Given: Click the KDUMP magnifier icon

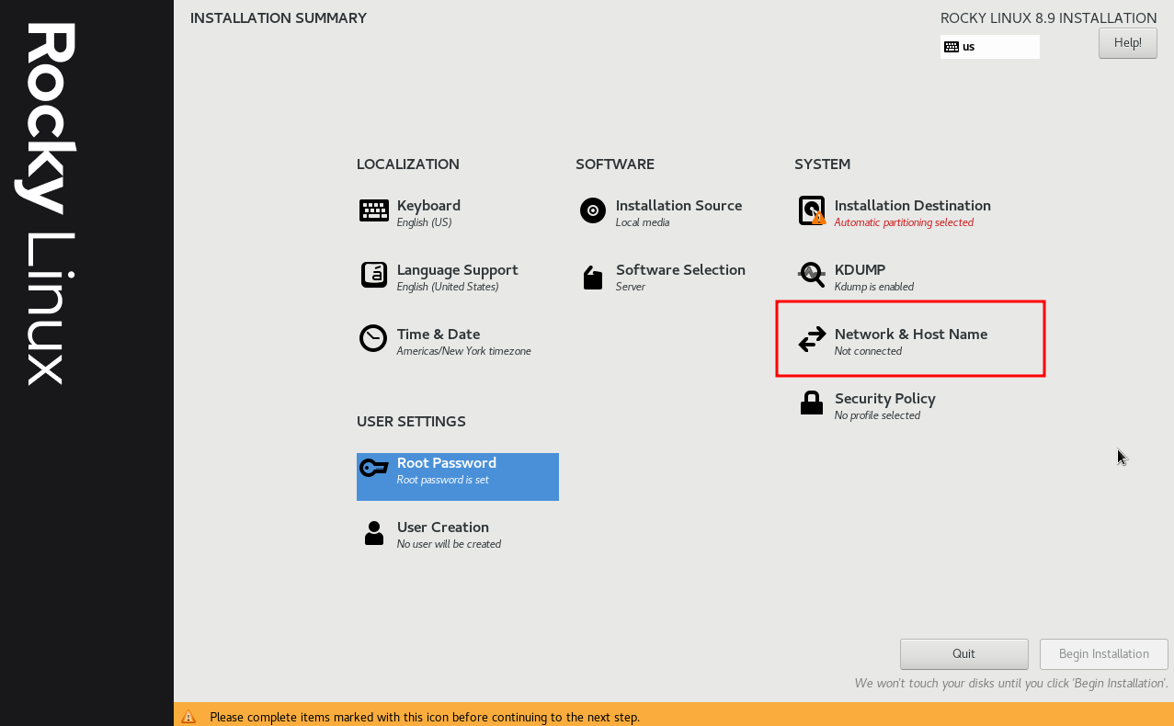Looking at the screenshot, I should click(812, 275).
